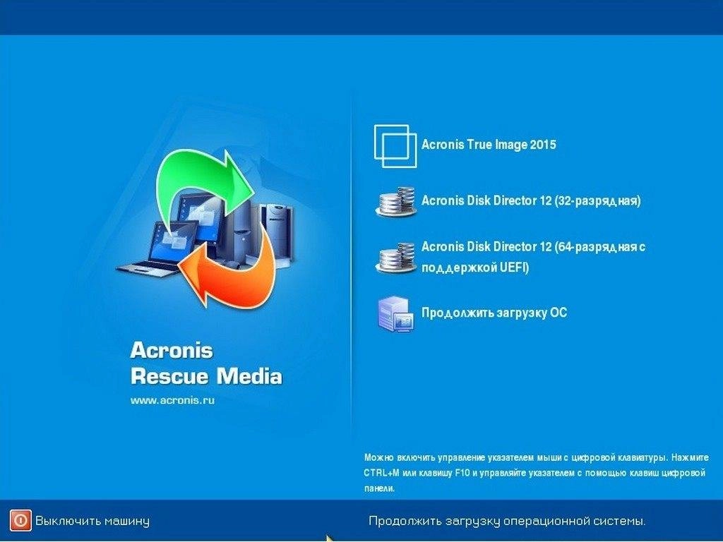Launch Acronis True Image 2015 label
Viewport: 723px width, 542px height.
[489, 145]
